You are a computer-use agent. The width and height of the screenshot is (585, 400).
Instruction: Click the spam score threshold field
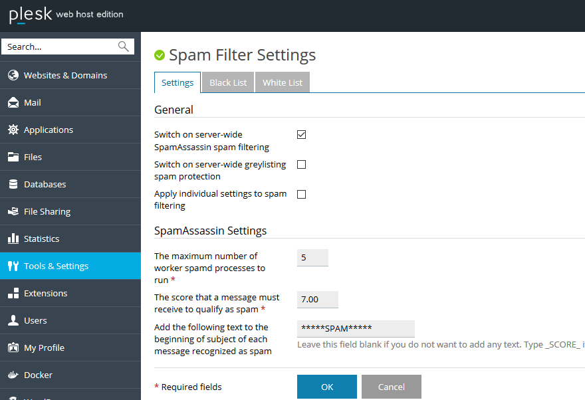point(318,300)
